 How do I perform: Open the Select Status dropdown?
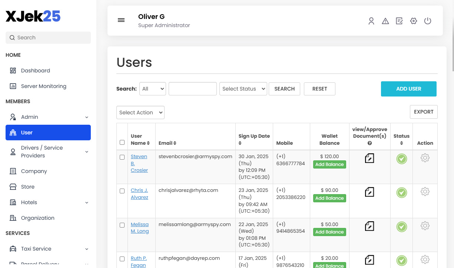(x=243, y=89)
